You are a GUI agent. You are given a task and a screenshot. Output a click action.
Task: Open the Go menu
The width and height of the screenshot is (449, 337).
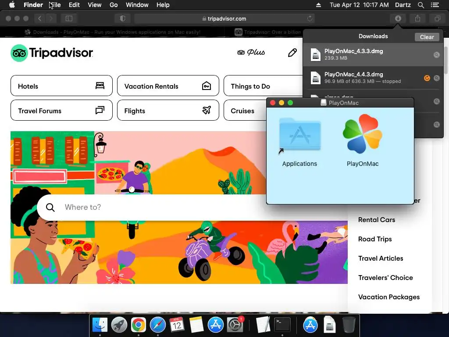[x=114, y=5]
